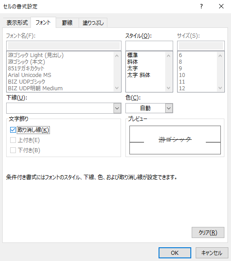Select font 游ゴシック Light (見出し)
This screenshot has height=261, width=231.
tap(36, 55)
